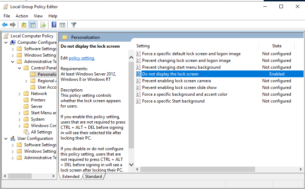Screen dimensions: 305x189
Task: Maximize the Local Group Policy Editor window
Action: pyautogui.click(x=281, y=6)
